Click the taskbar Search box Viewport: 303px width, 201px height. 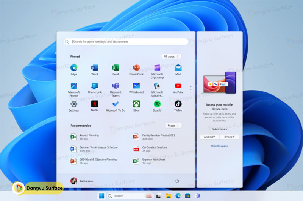coord(130,196)
